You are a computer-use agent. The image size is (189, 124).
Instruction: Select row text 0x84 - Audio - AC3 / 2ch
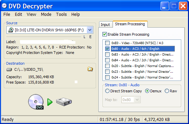[x=142, y=60]
